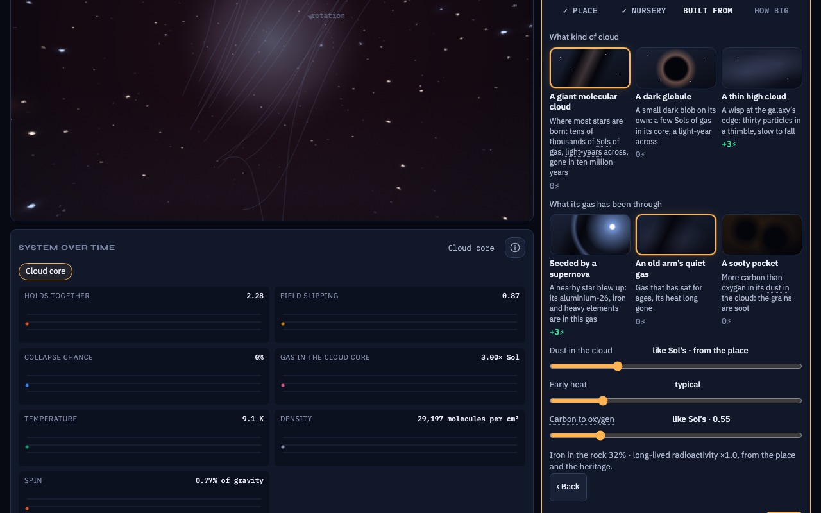Click the DENSITY chart card
821x513 pixels.
[x=400, y=437]
